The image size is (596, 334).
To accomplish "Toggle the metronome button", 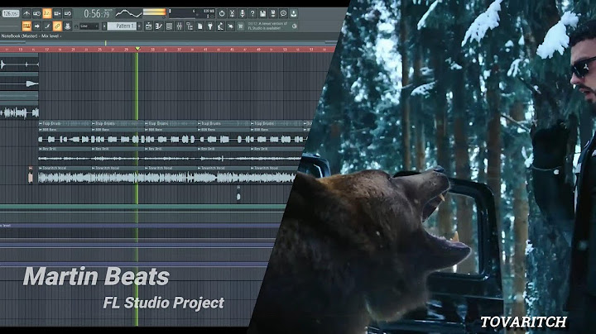I will coord(26,14).
